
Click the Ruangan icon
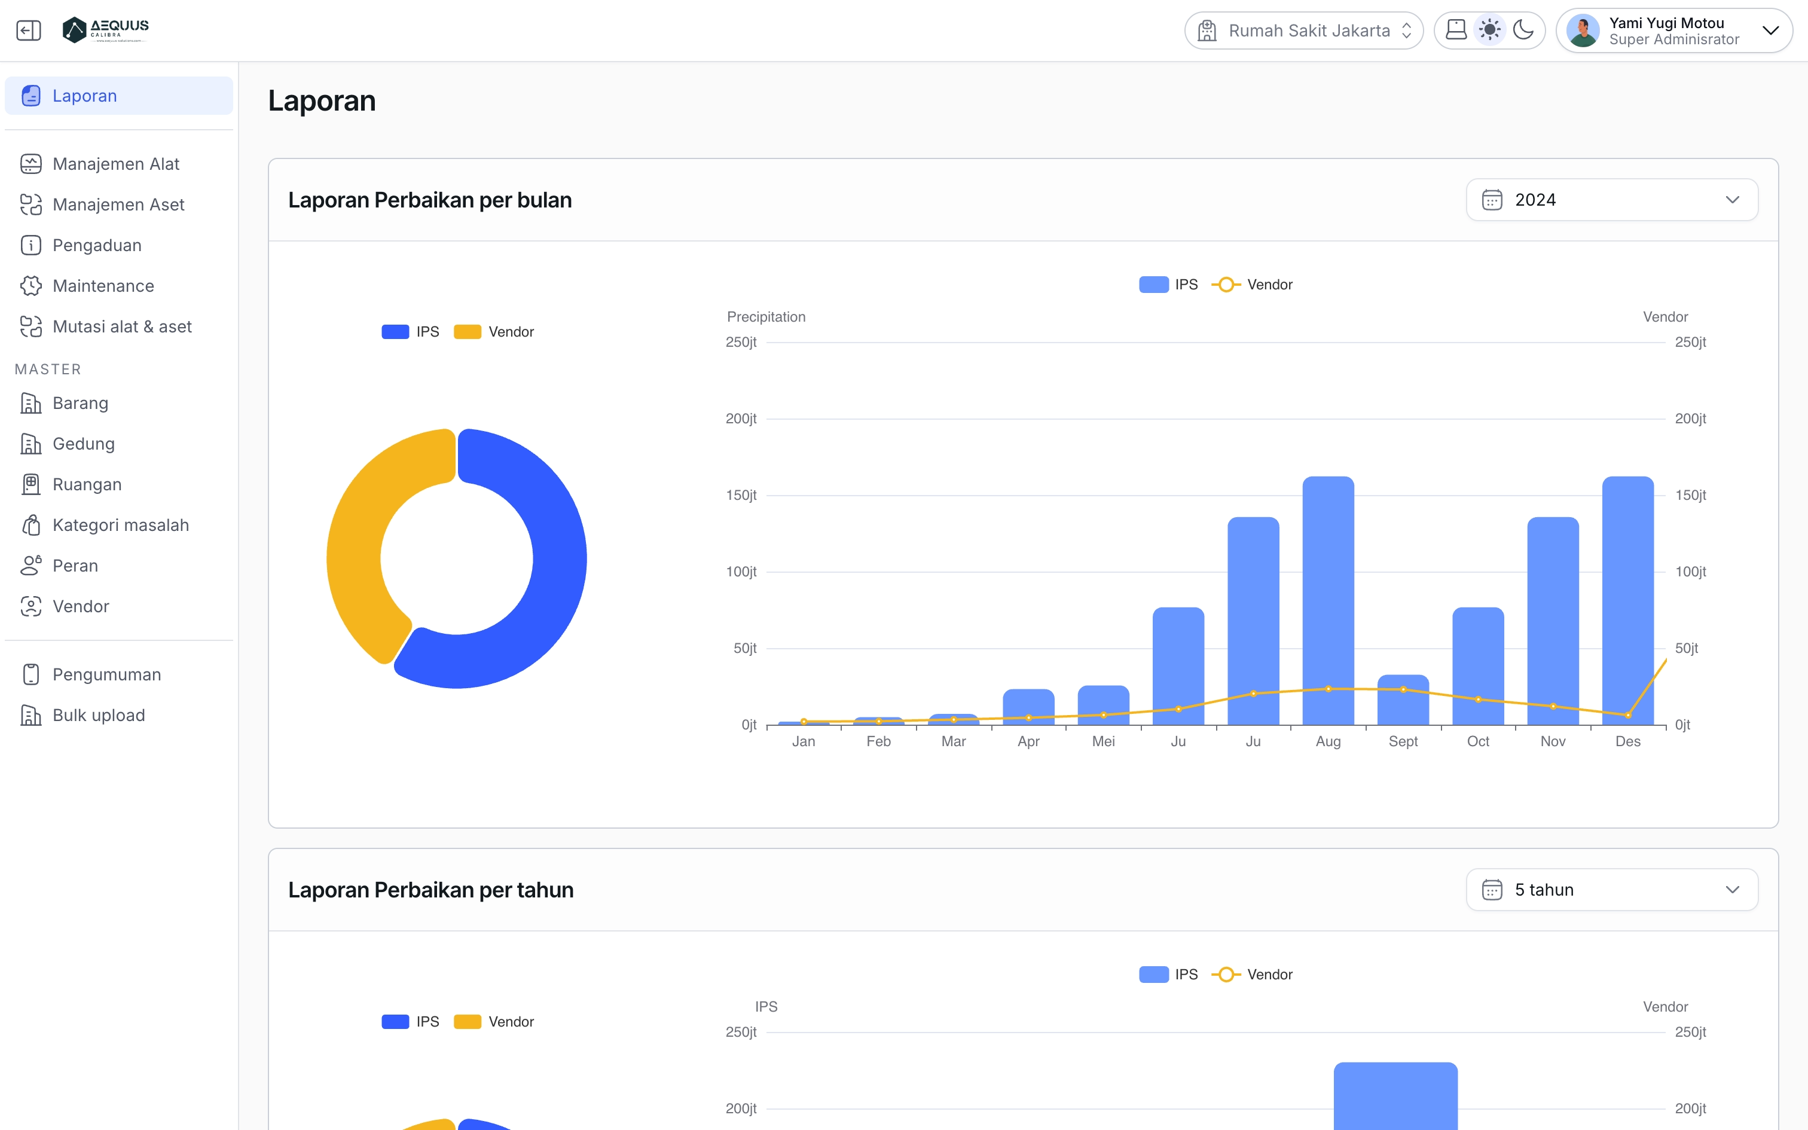(x=30, y=484)
